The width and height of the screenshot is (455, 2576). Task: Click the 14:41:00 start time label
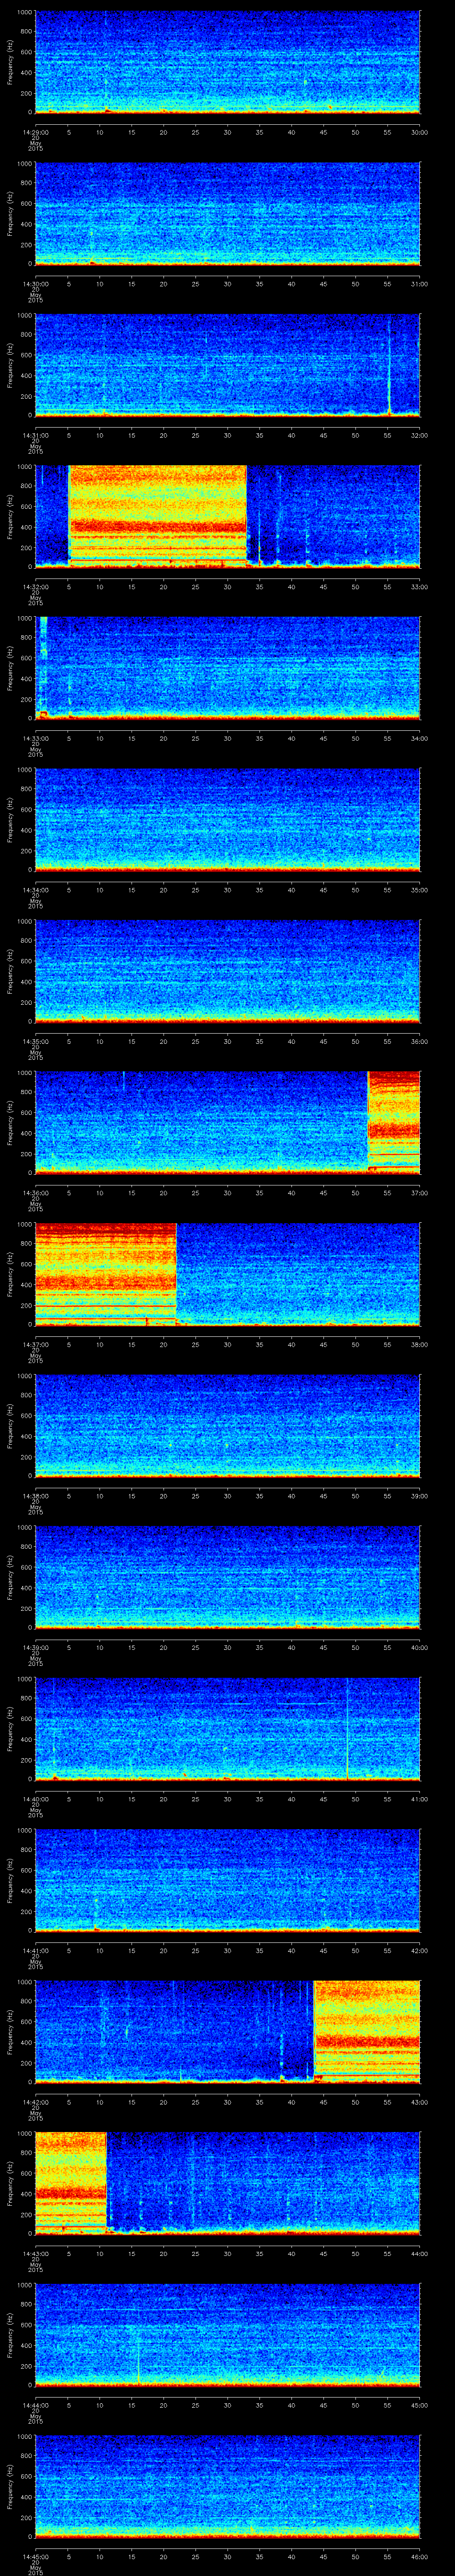[x=36, y=1950]
